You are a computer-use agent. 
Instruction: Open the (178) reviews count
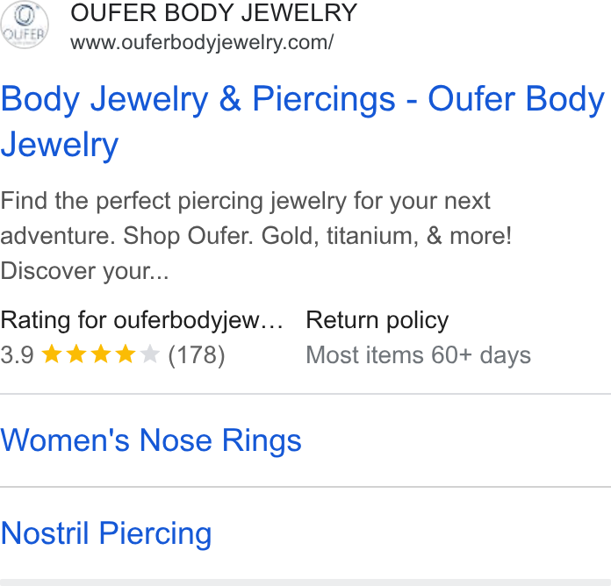[197, 355]
